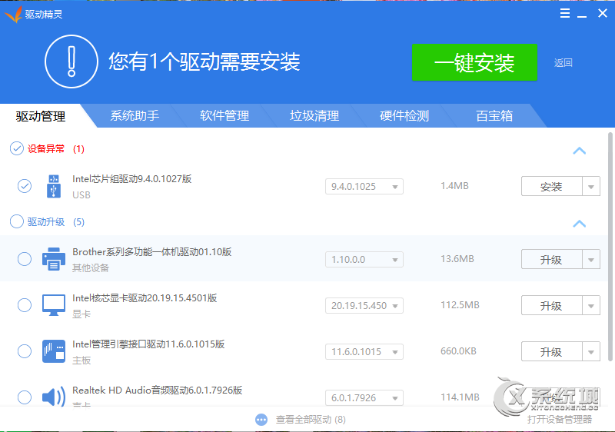Viewport: 615px width, 432px height.
Task: Toggle the 设备异常 group checkbox
Action: coord(16,148)
